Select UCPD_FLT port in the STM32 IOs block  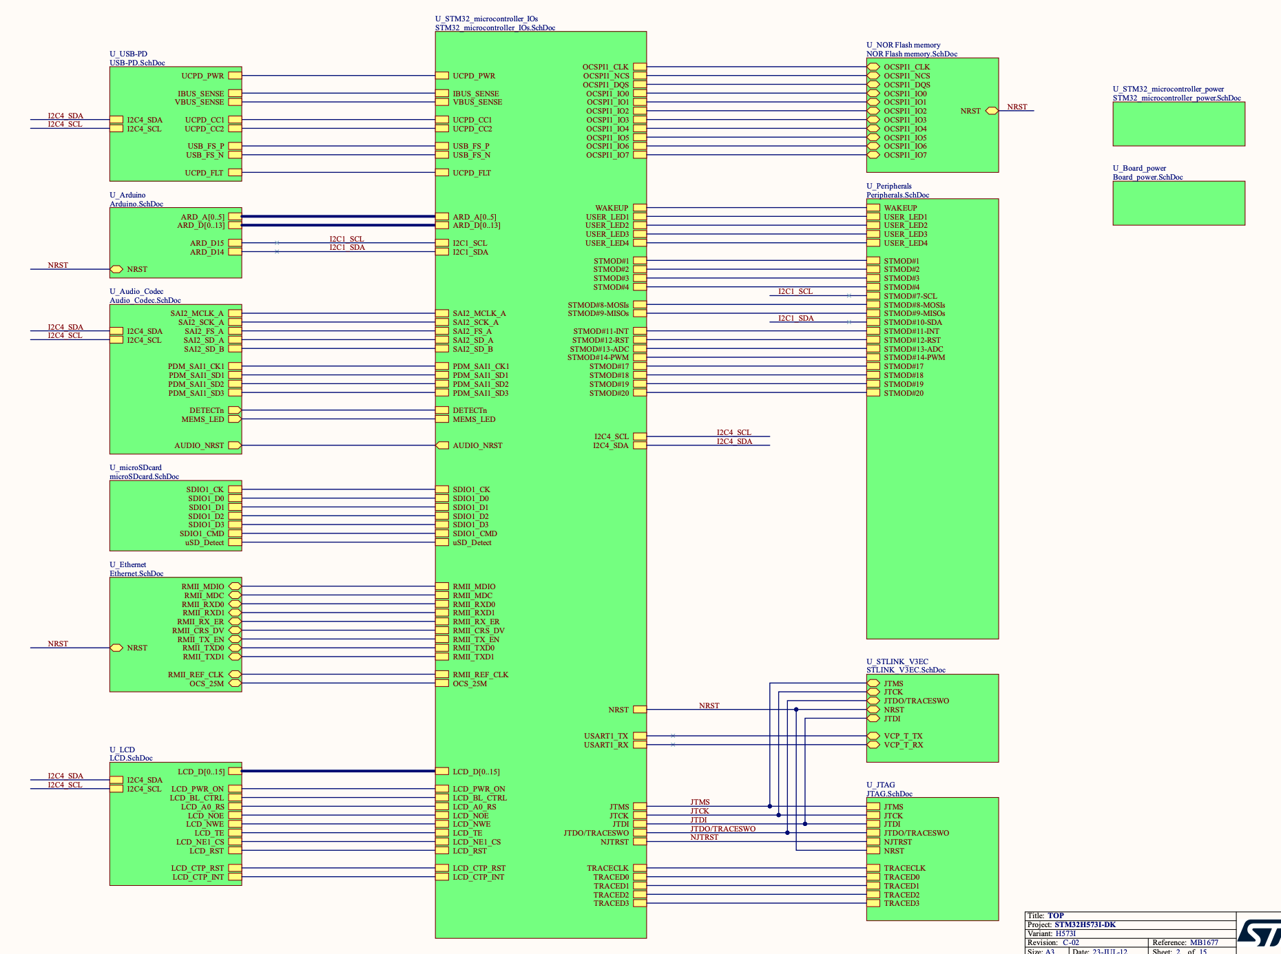(442, 173)
